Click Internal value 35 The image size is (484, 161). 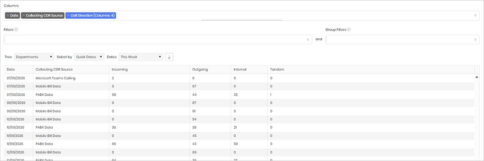[x=236, y=95]
